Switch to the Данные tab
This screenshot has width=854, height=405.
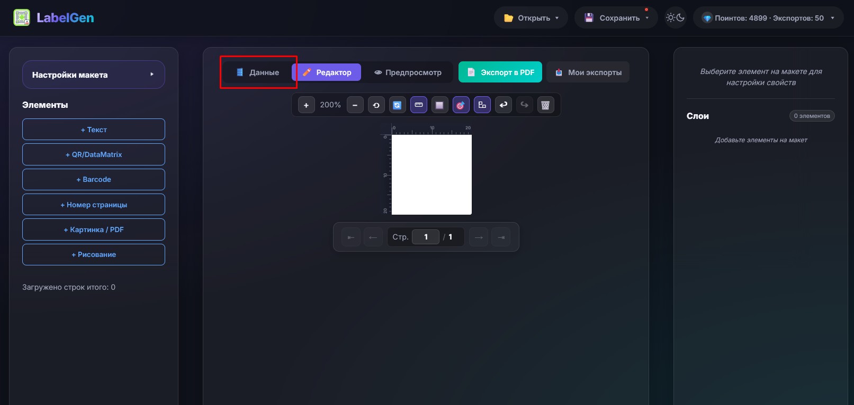(x=258, y=72)
